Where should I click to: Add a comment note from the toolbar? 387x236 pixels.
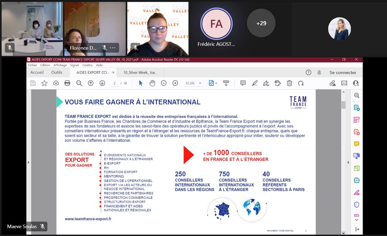tap(243, 83)
